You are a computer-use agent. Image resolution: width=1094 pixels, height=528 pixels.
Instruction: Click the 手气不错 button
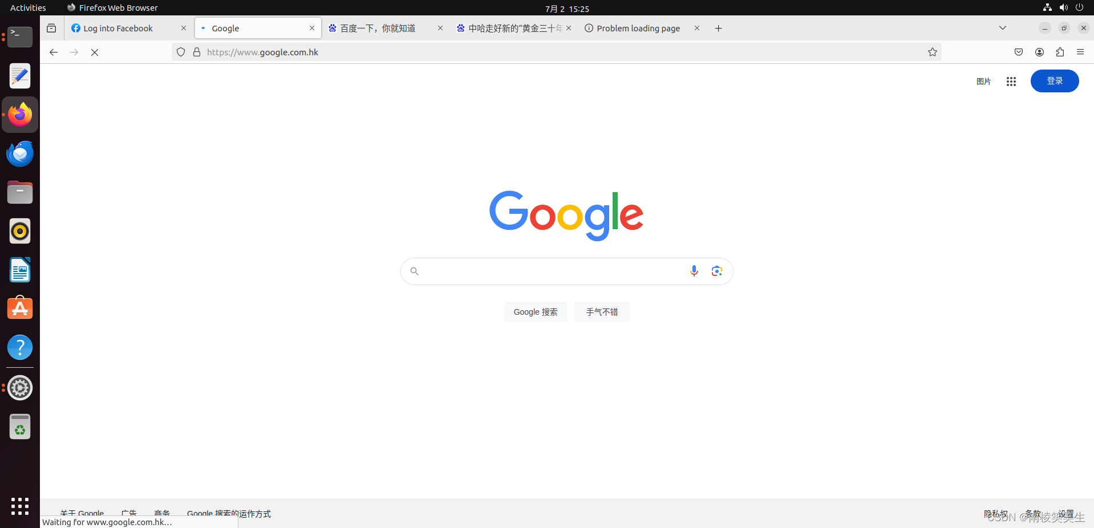[602, 312]
